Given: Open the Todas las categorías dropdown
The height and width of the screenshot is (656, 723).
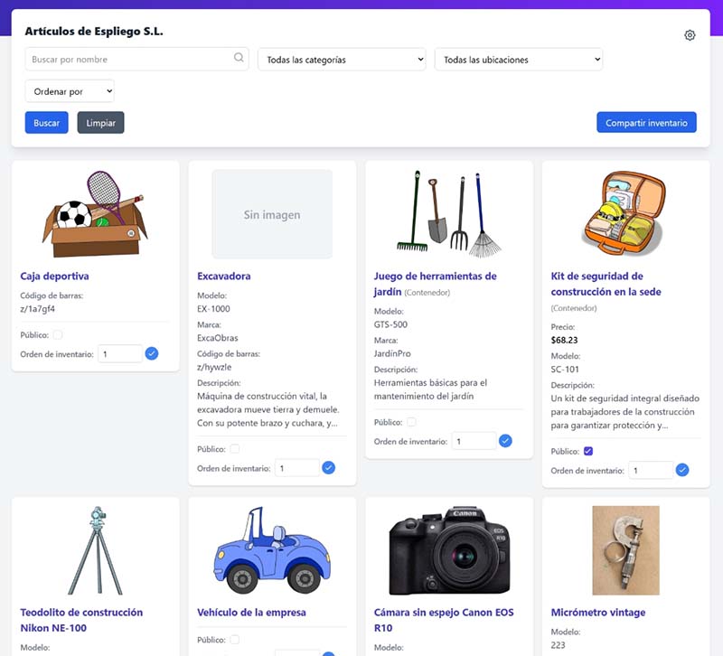Looking at the screenshot, I should (342, 58).
